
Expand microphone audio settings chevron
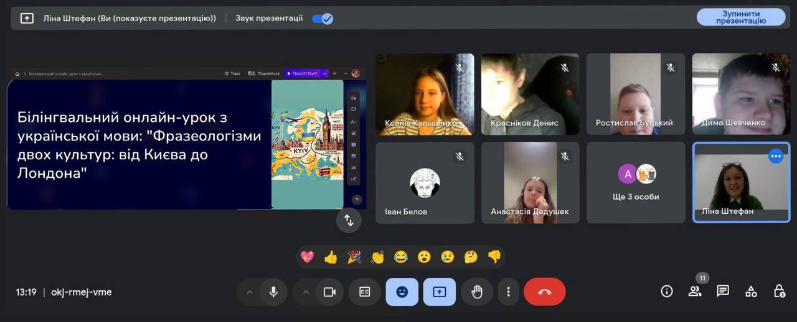tap(250, 292)
